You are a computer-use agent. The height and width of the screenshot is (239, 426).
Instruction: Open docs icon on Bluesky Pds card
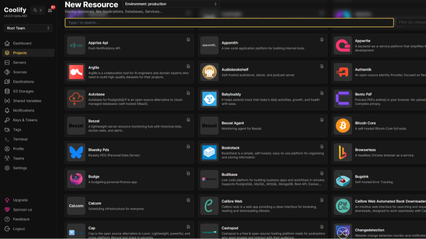(188, 147)
